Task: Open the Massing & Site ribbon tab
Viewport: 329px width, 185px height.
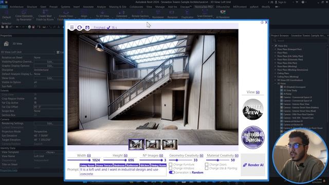Action: 118,7
